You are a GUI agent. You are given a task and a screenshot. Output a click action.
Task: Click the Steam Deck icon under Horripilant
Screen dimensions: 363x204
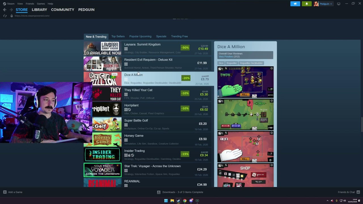click(129, 110)
